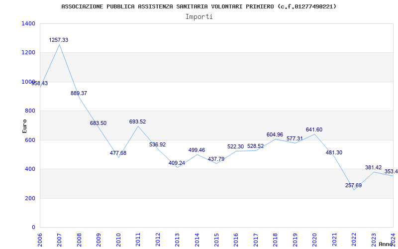Screen dimensions: 398x249
Task: Click the x-axis year 2020
Action: [x=314, y=240]
